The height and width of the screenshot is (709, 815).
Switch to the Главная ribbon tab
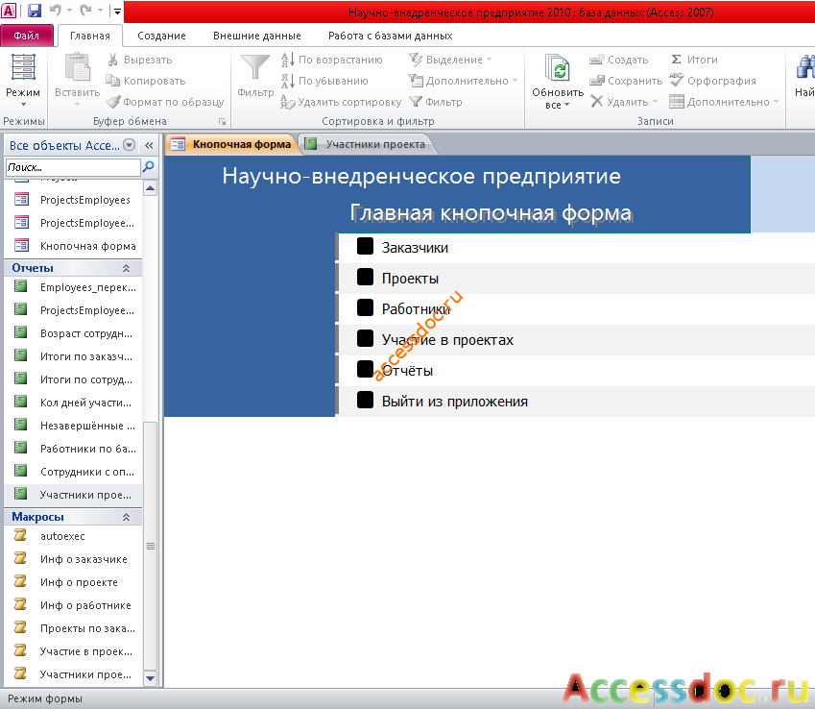coord(90,36)
